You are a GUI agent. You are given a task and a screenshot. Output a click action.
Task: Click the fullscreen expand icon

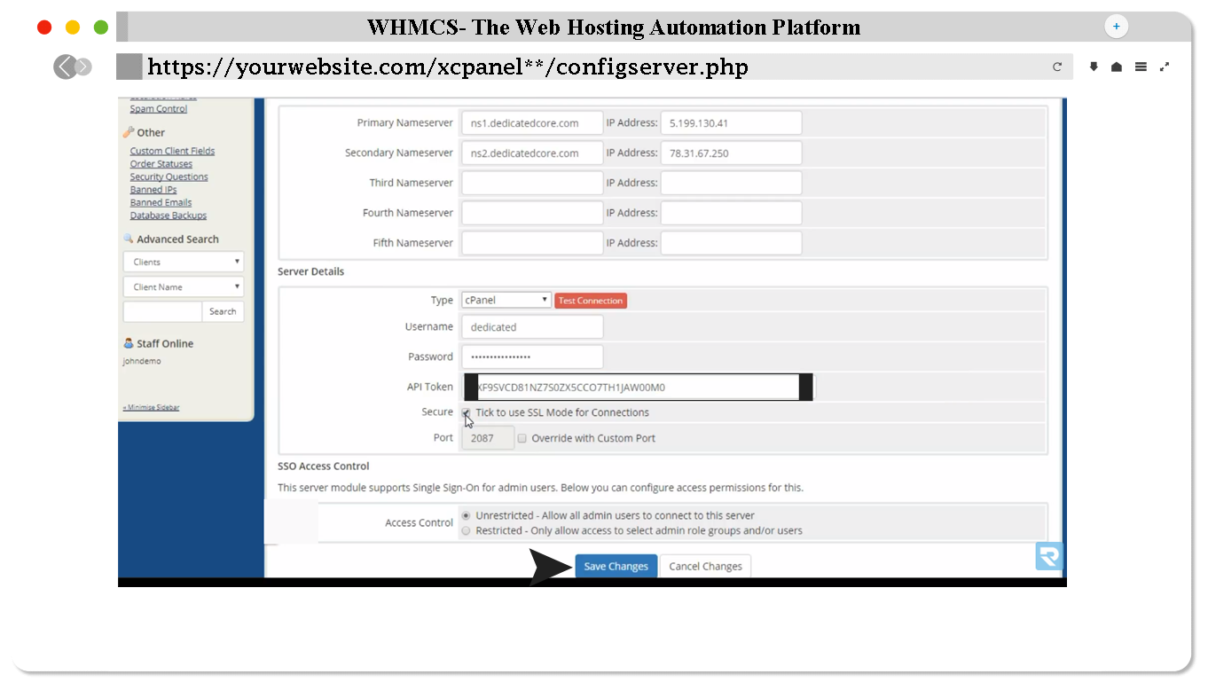point(1165,67)
